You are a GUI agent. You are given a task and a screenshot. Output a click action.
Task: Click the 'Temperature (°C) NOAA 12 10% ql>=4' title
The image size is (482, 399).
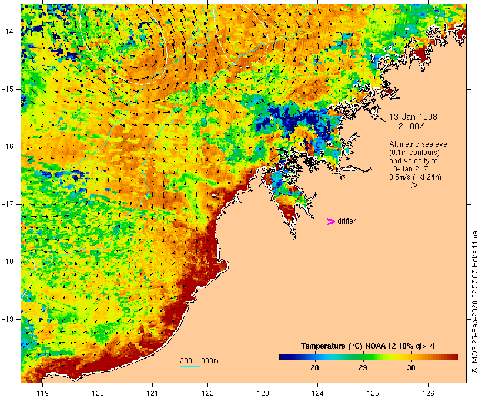(367, 346)
